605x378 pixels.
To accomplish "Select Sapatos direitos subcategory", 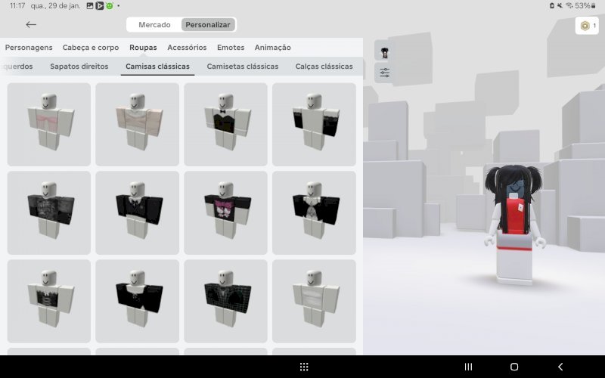I will point(79,67).
